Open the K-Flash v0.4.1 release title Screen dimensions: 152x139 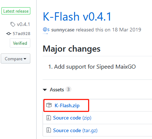click(x=77, y=17)
